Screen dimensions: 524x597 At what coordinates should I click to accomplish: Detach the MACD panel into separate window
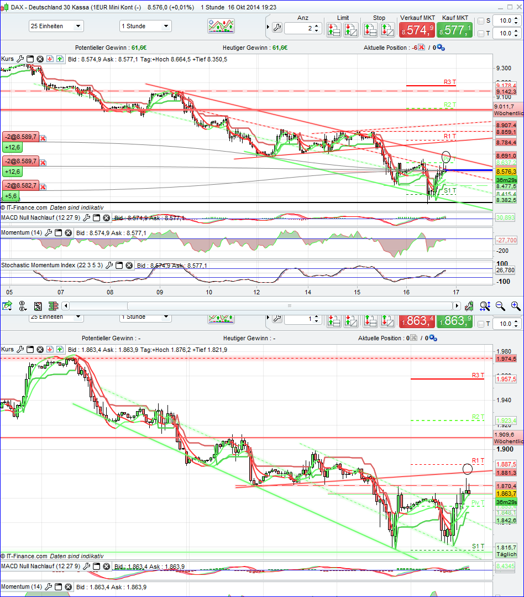click(x=96, y=217)
